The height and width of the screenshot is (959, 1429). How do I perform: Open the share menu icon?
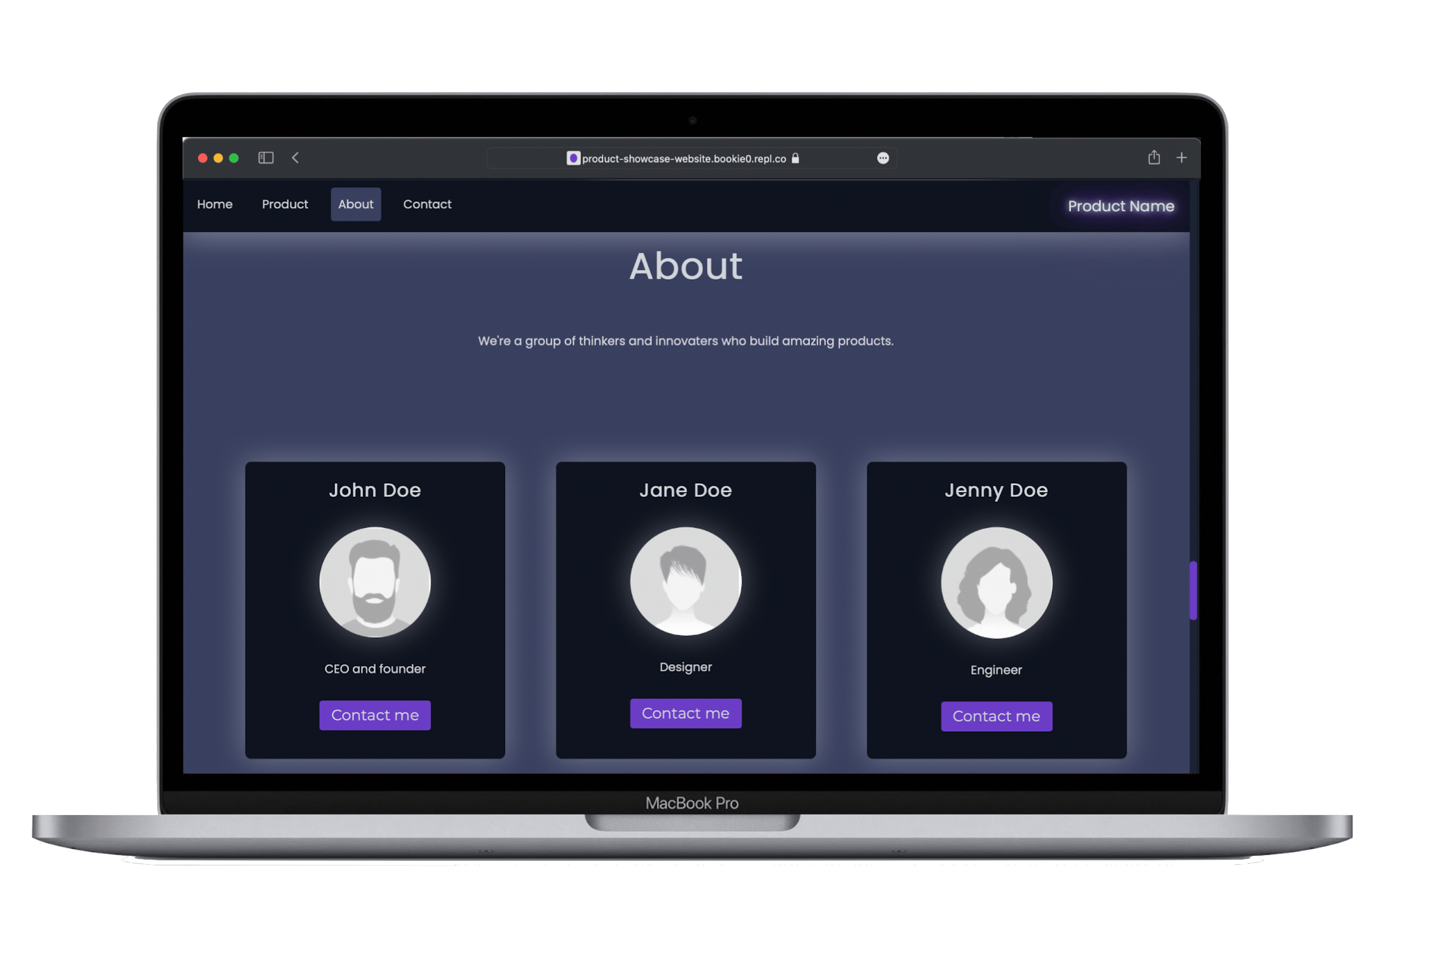(x=1153, y=157)
